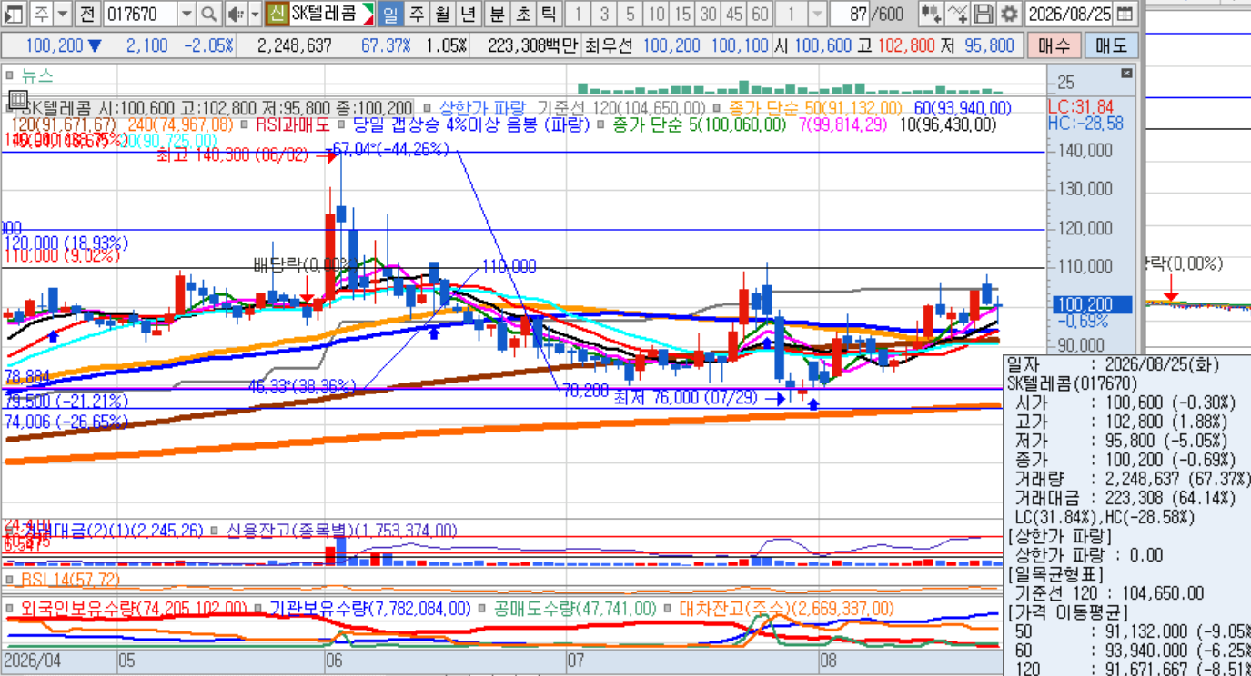Choose the 60 interval button
The height and width of the screenshot is (676, 1251).
[761, 14]
